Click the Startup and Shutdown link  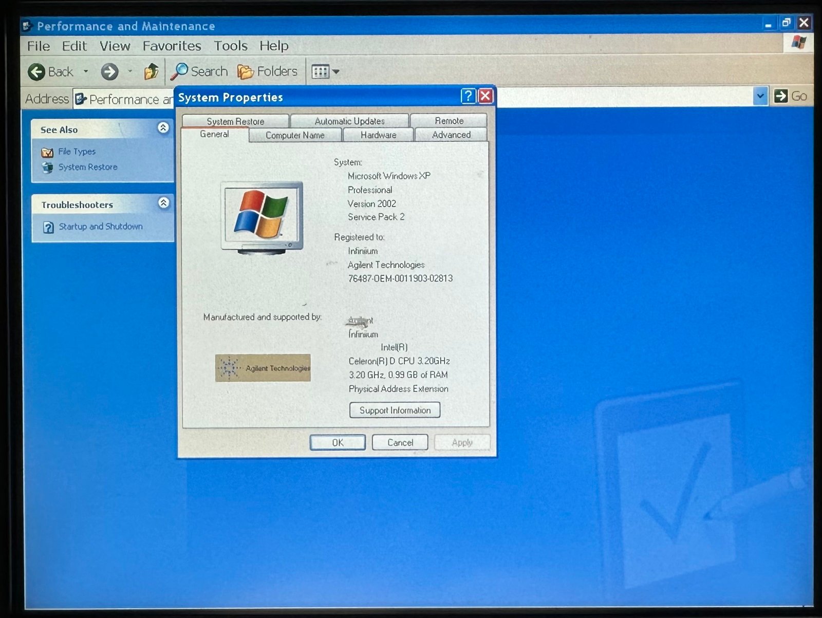coord(101,227)
